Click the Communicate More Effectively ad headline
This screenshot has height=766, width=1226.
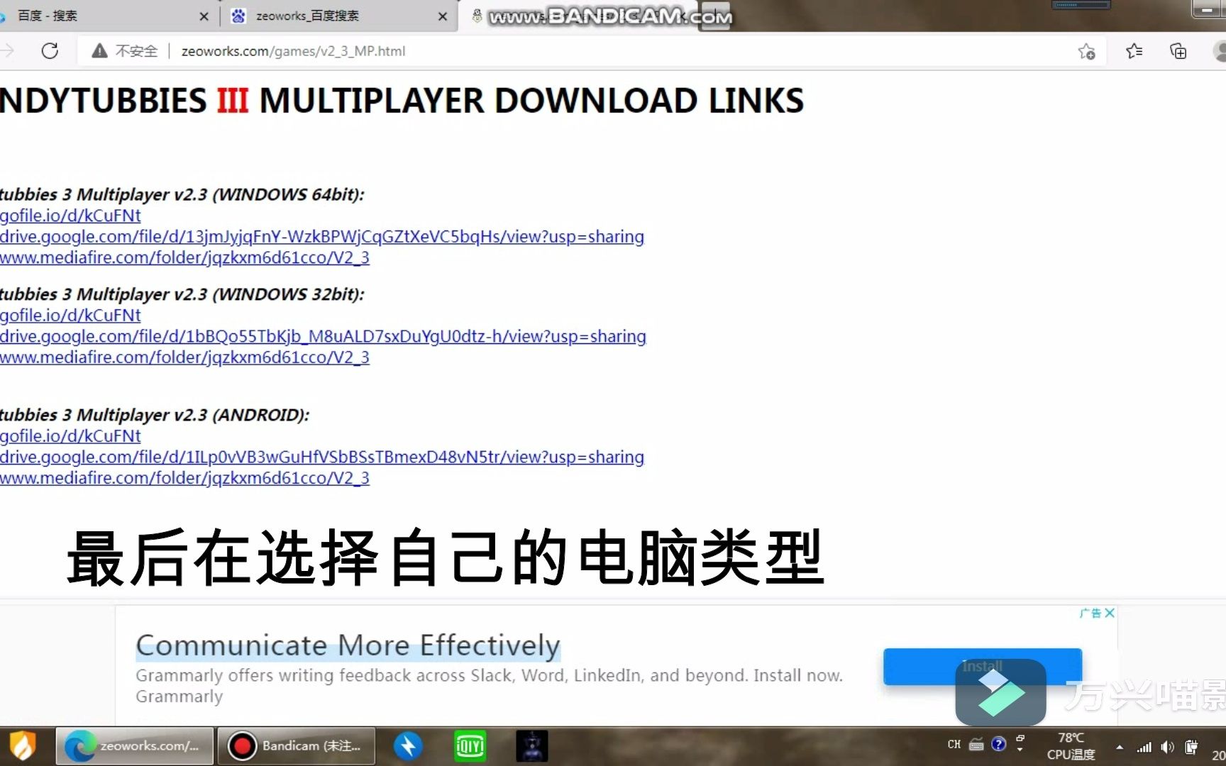coord(348,645)
